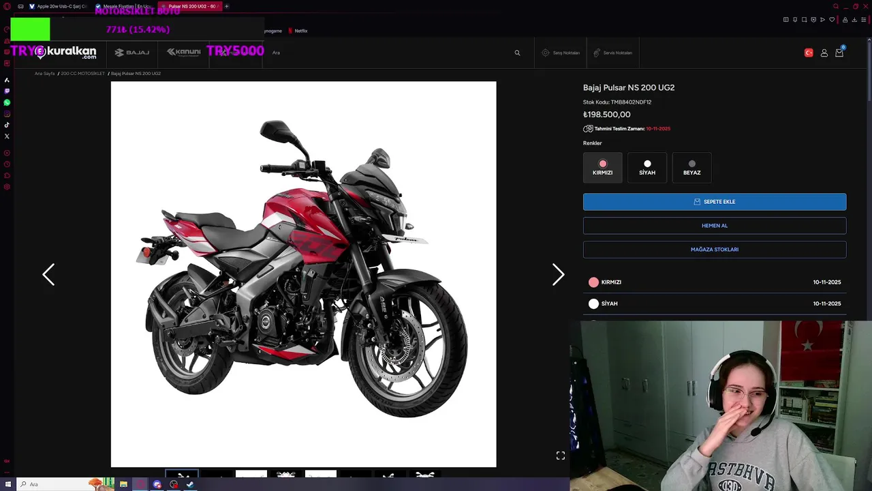Open Satış Noktaları sales points link
872x491 pixels.
point(561,53)
